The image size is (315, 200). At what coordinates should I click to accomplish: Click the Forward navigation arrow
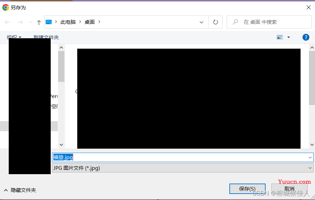(x=20, y=22)
